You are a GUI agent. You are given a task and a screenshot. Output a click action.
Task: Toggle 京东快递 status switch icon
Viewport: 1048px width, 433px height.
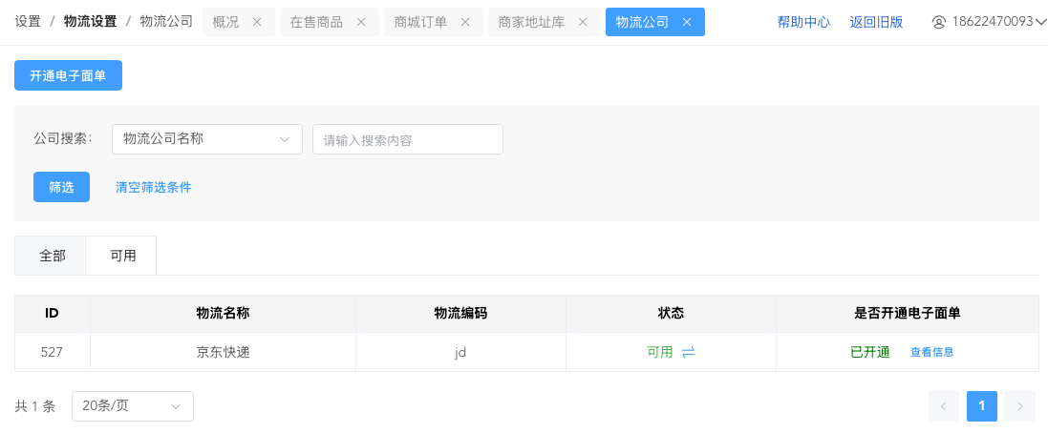(x=688, y=352)
